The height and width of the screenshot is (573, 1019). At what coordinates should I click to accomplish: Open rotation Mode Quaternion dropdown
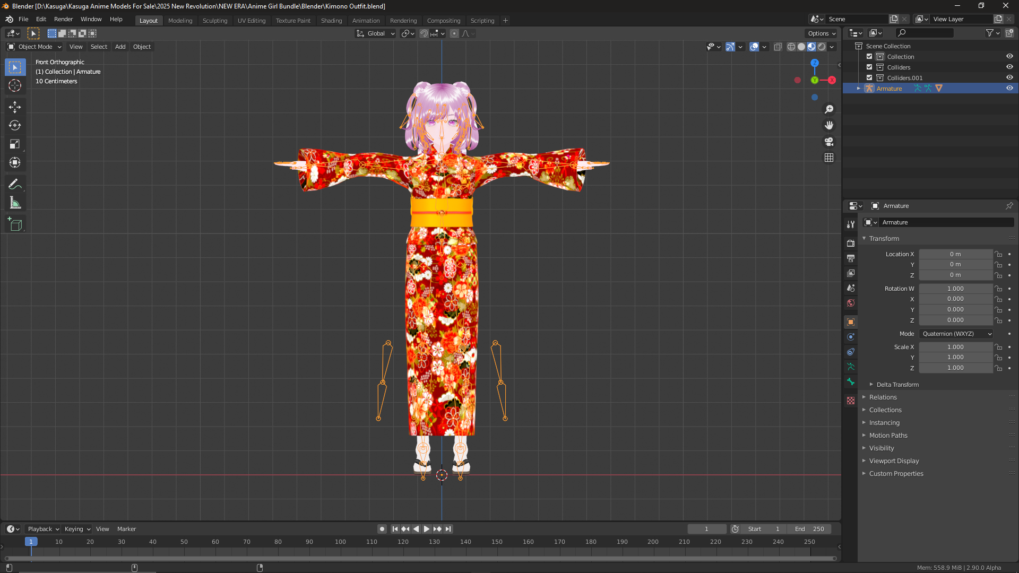tap(956, 334)
